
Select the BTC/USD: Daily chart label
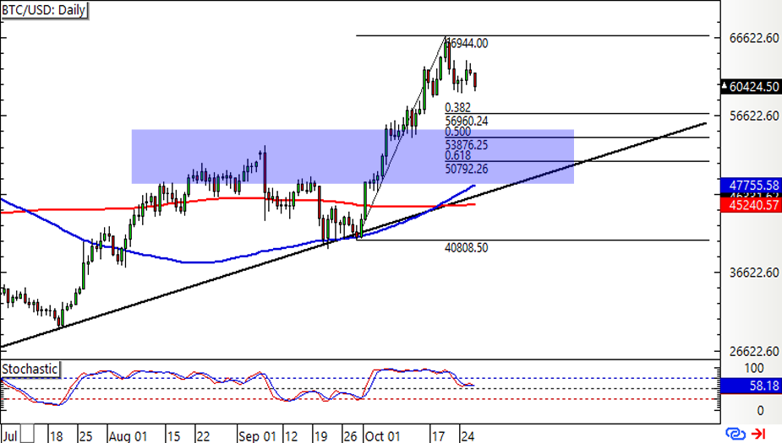pyautogui.click(x=45, y=10)
